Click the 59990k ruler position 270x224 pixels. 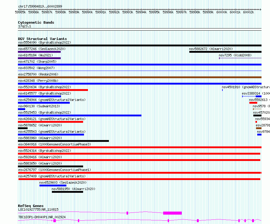(87, 12)
